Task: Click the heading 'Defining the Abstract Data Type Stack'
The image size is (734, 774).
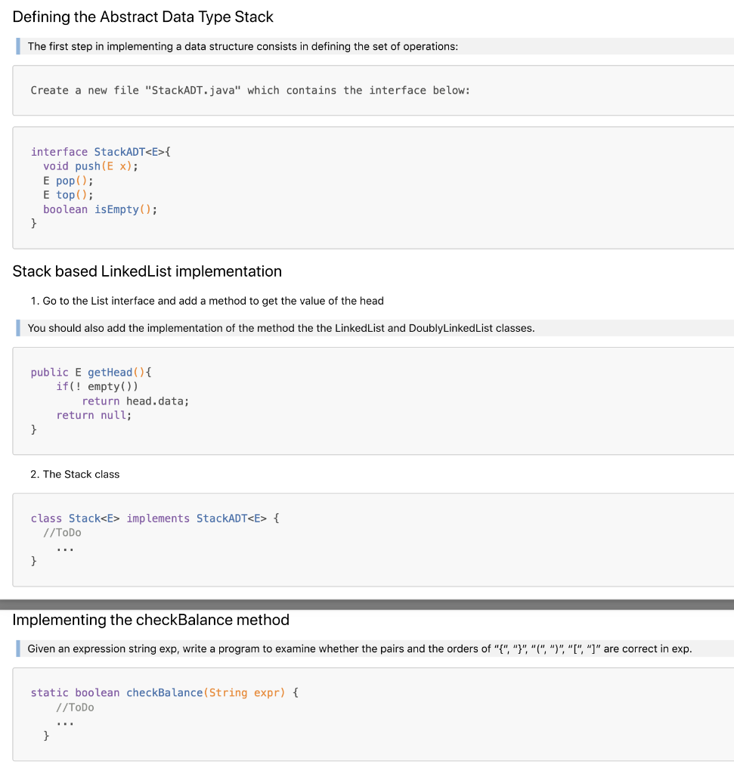Action: [x=143, y=17]
